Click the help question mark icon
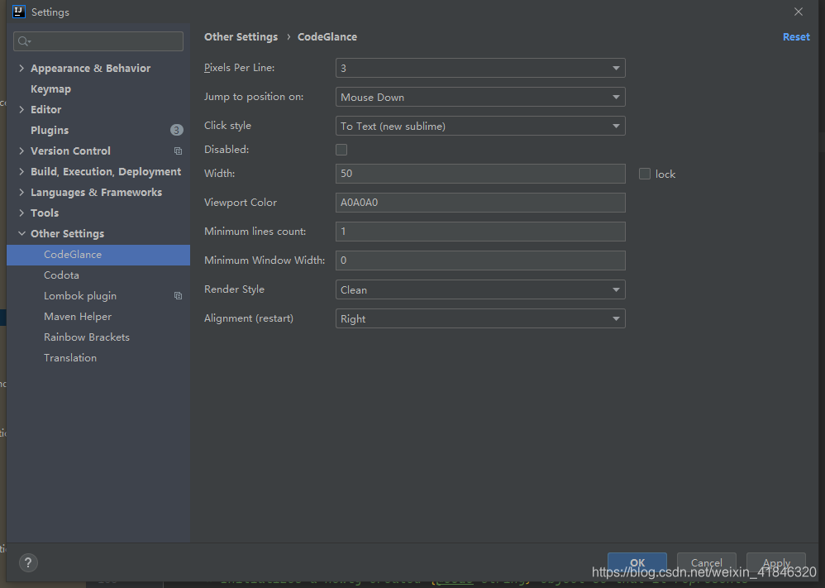This screenshot has width=825, height=588. [27, 562]
